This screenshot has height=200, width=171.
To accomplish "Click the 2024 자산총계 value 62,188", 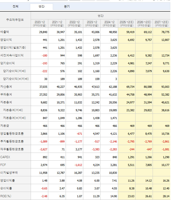I will [x=113, y=87].
